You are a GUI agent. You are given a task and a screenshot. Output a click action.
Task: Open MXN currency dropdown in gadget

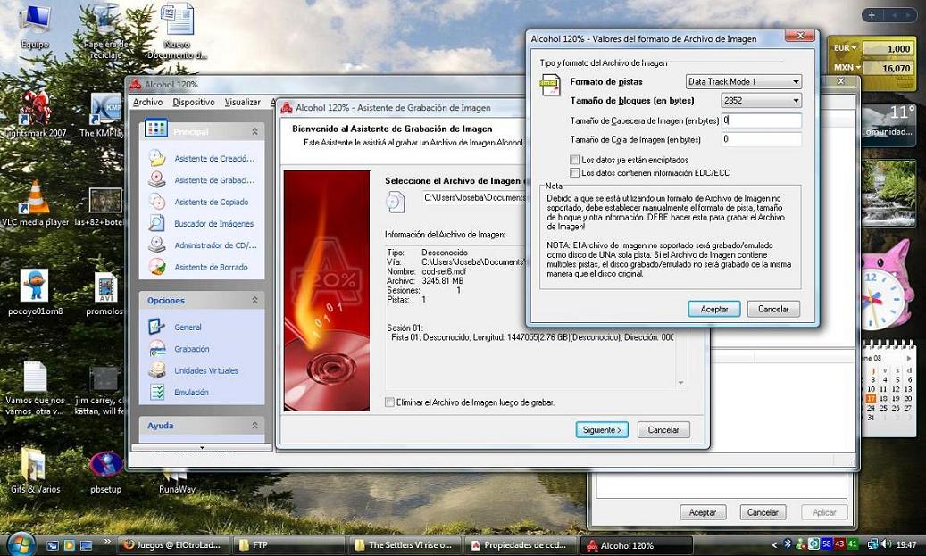click(x=847, y=67)
